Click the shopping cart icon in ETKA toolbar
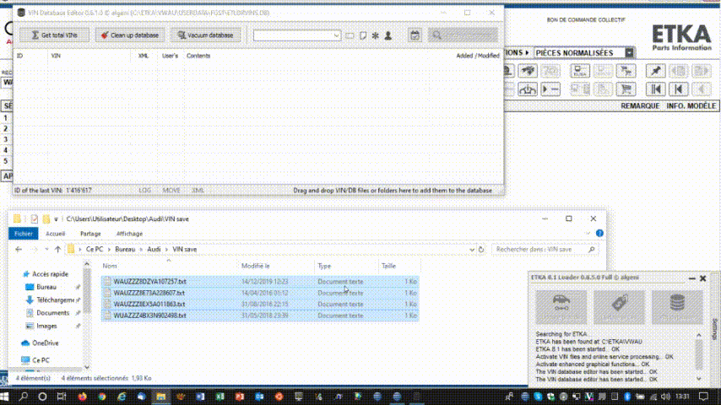This screenshot has width=721, height=405. point(626,89)
